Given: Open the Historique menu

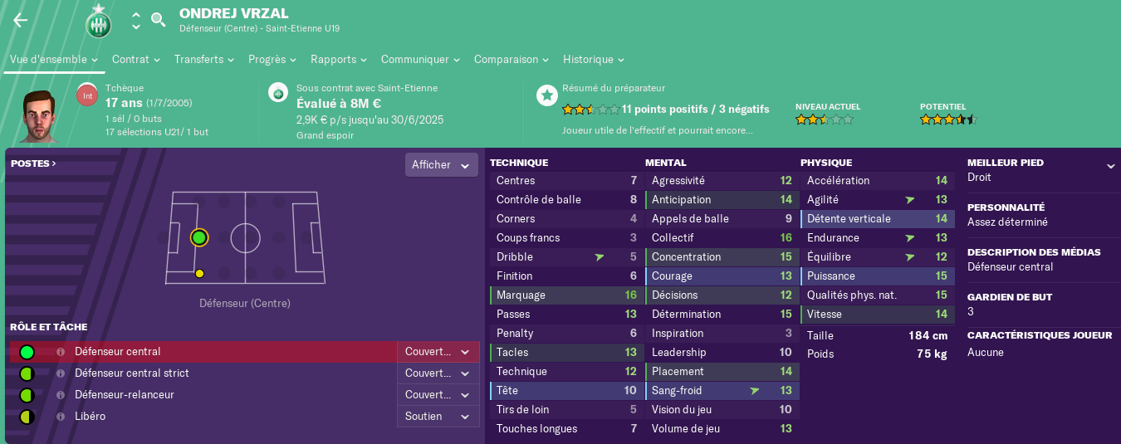Looking at the screenshot, I should pyautogui.click(x=594, y=60).
